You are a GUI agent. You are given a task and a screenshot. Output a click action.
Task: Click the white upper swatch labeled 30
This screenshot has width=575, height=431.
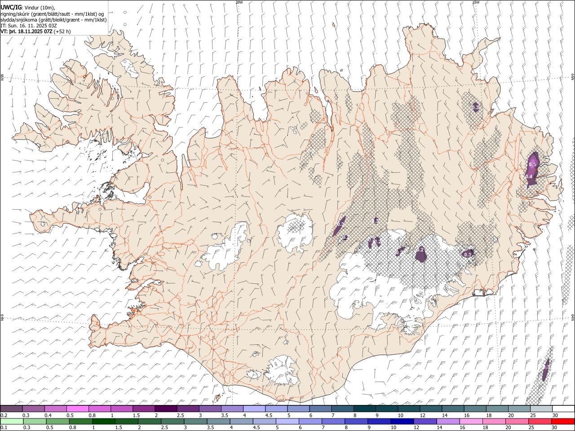563,409
